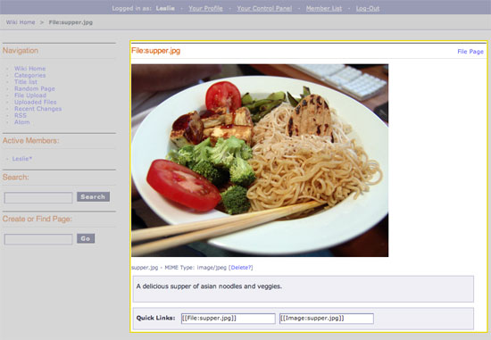The width and height of the screenshot is (491, 340).
Task: Open the File Page tab link
Action: tap(470, 52)
